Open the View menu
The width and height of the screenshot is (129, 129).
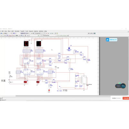click(6, 31)
